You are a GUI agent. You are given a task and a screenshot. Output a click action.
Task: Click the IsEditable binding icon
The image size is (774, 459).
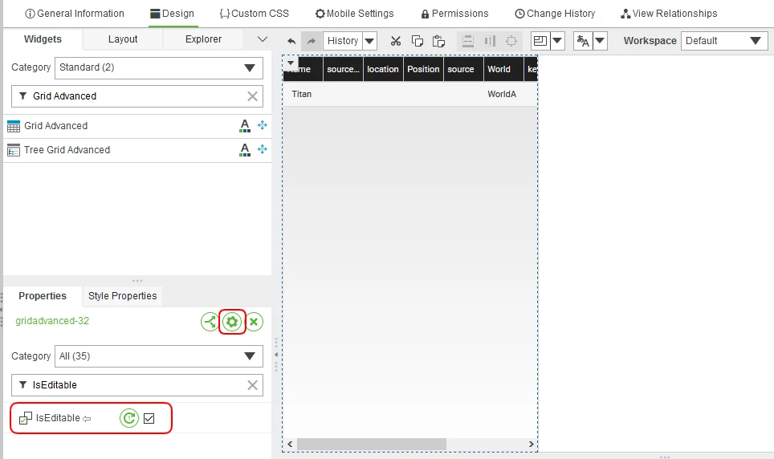(x=25, y=419)
